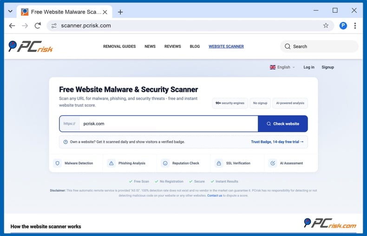This screenshot has width=367, height=236.
Task: Click the magnifier icon in Search box
Action: tap(288, 46)
